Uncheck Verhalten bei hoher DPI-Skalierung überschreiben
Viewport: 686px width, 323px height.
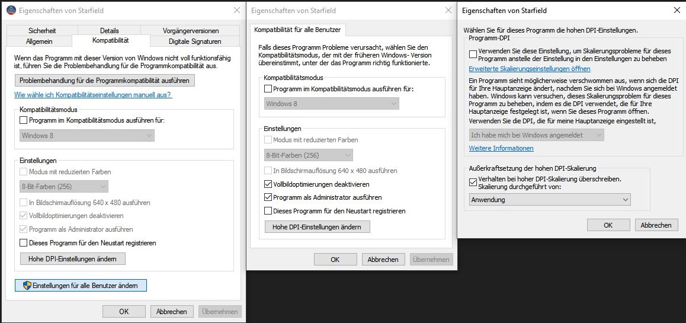(473, 183)
